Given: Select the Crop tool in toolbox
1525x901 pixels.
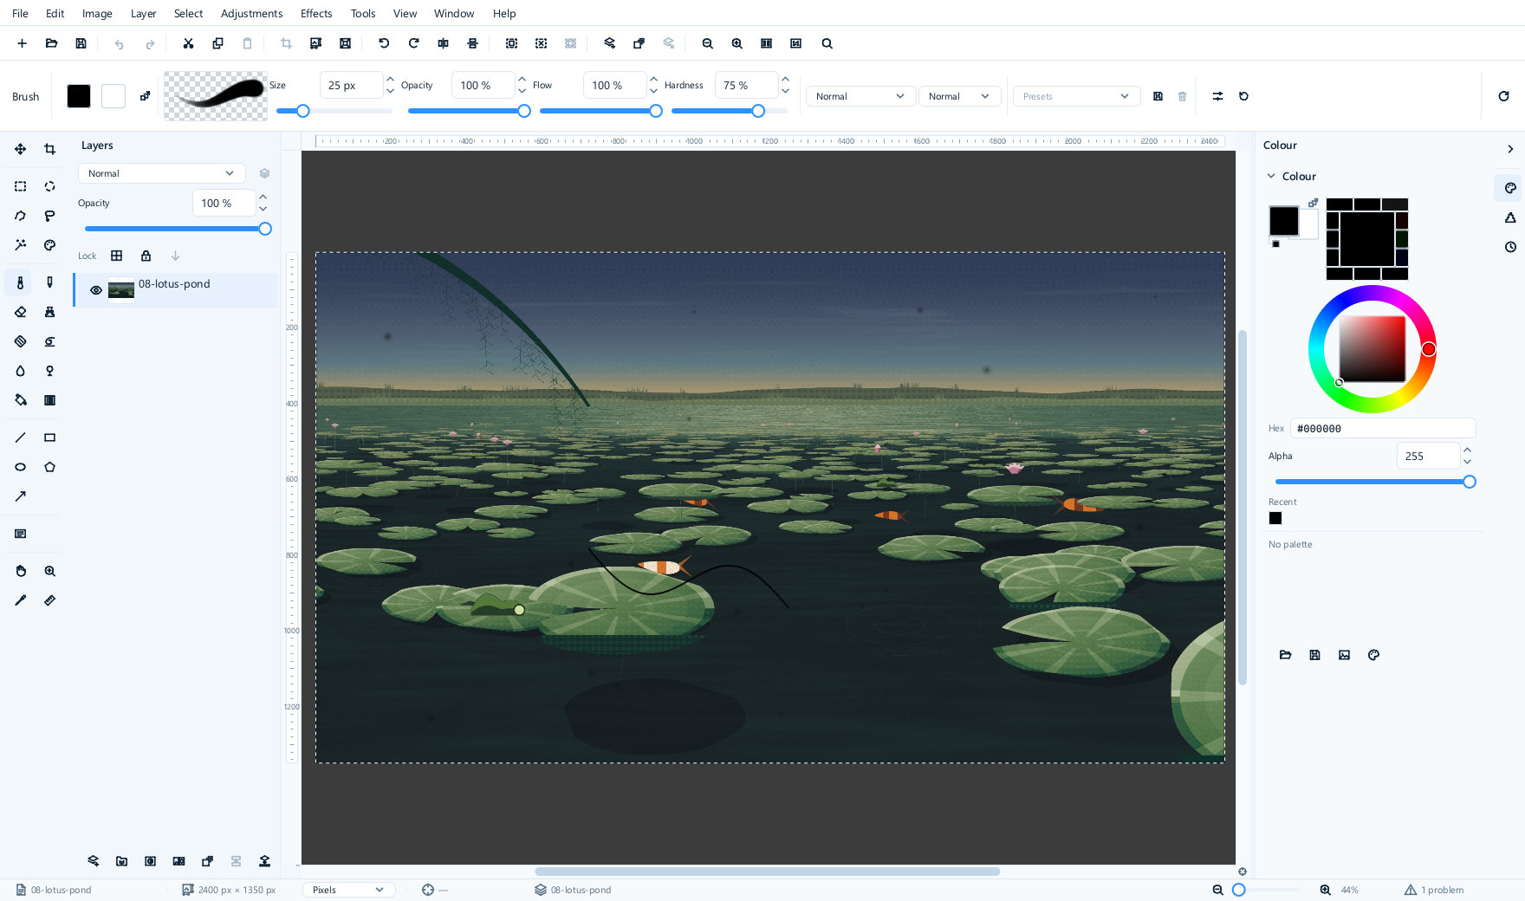Looking at the screenshot, I should pos(49,149).
